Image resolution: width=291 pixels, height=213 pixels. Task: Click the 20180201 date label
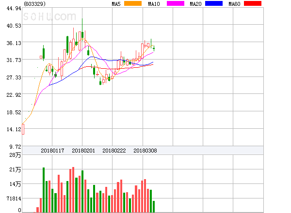[83, 151]
